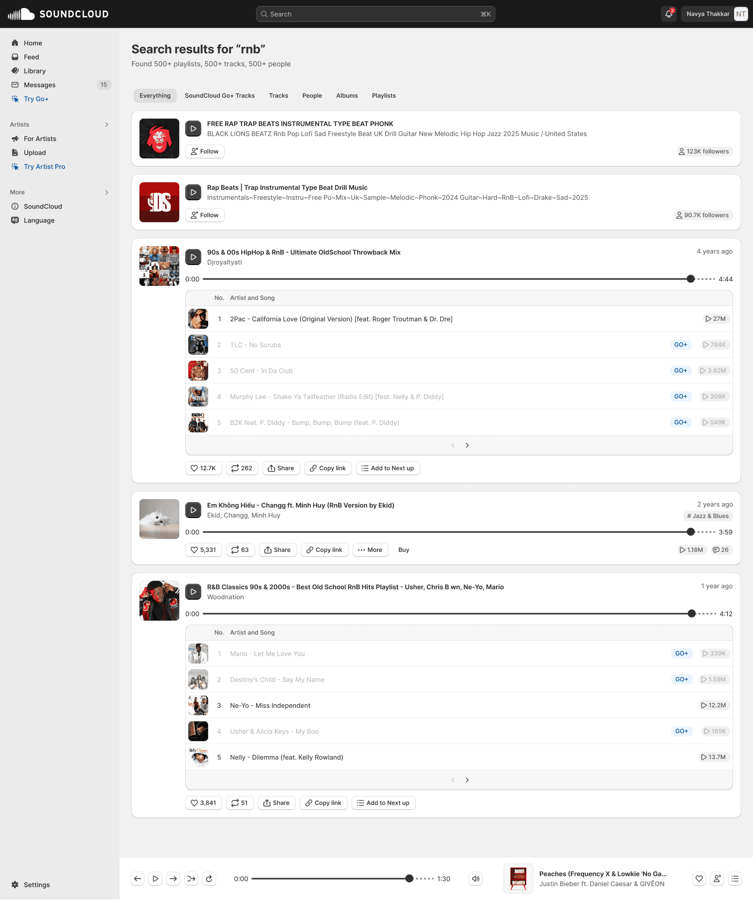Seek in the bottom player progress bar
Image resolution: width=753 pixels, height=900 pixels.
[343, 879]
